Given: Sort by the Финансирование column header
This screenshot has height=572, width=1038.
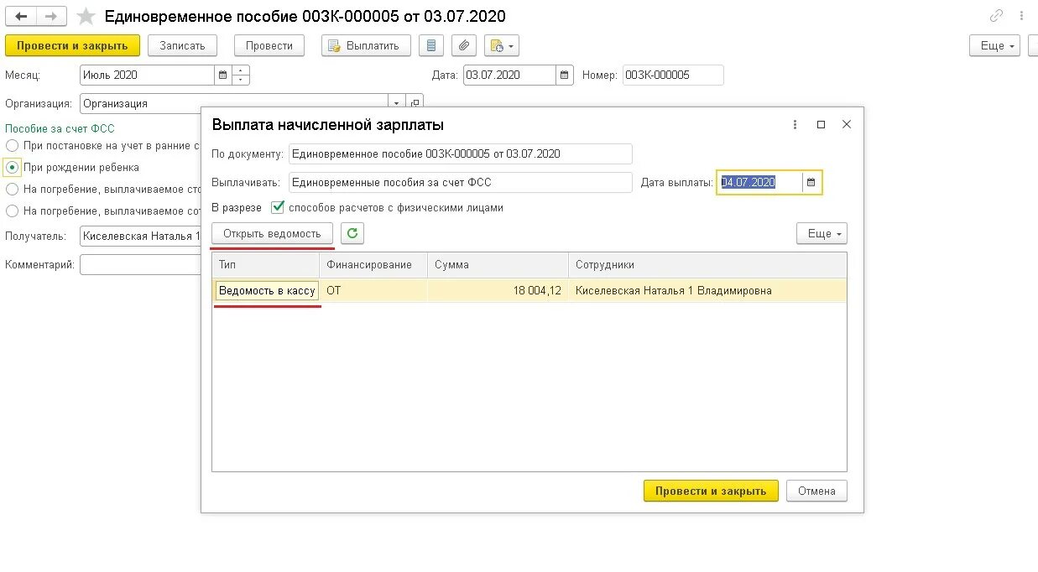Looking at the screenshot, I should pos(373,265).
